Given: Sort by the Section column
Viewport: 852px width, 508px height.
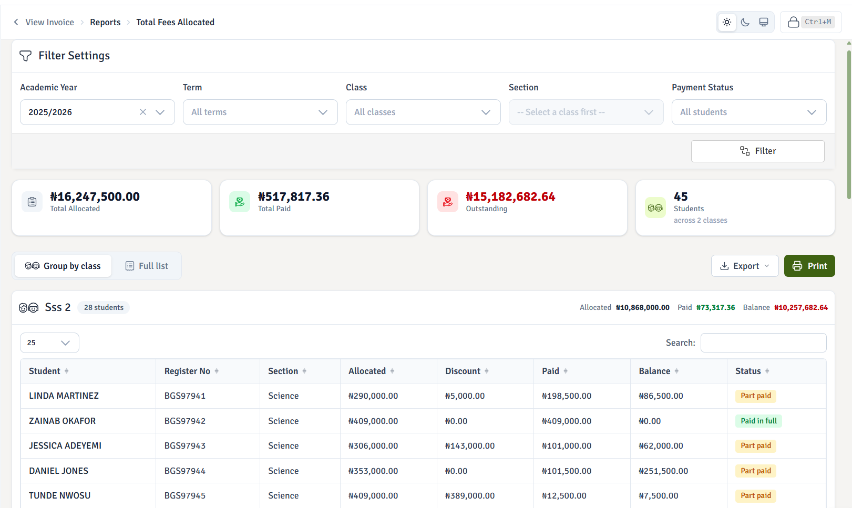Looking at the screenshot, I should (300, 371).
